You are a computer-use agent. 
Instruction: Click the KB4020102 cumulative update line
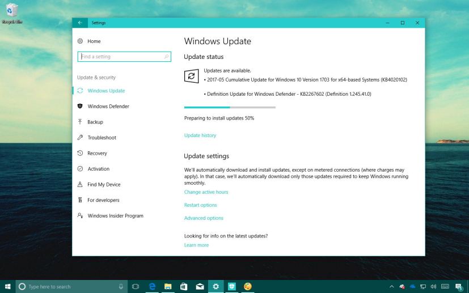[305, 80]
